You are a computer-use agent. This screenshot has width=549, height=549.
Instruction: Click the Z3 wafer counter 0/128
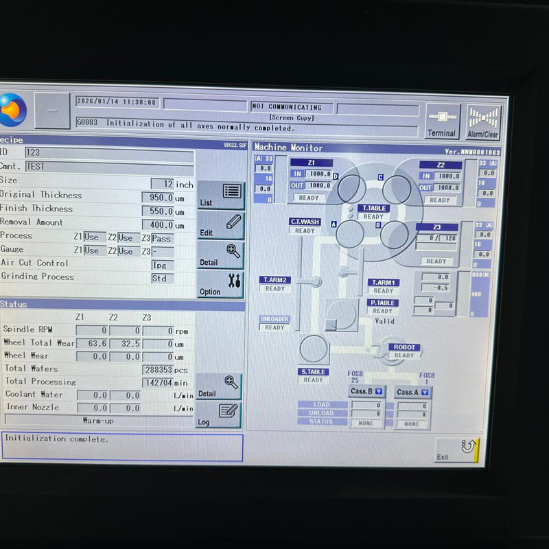pos(436,238)
